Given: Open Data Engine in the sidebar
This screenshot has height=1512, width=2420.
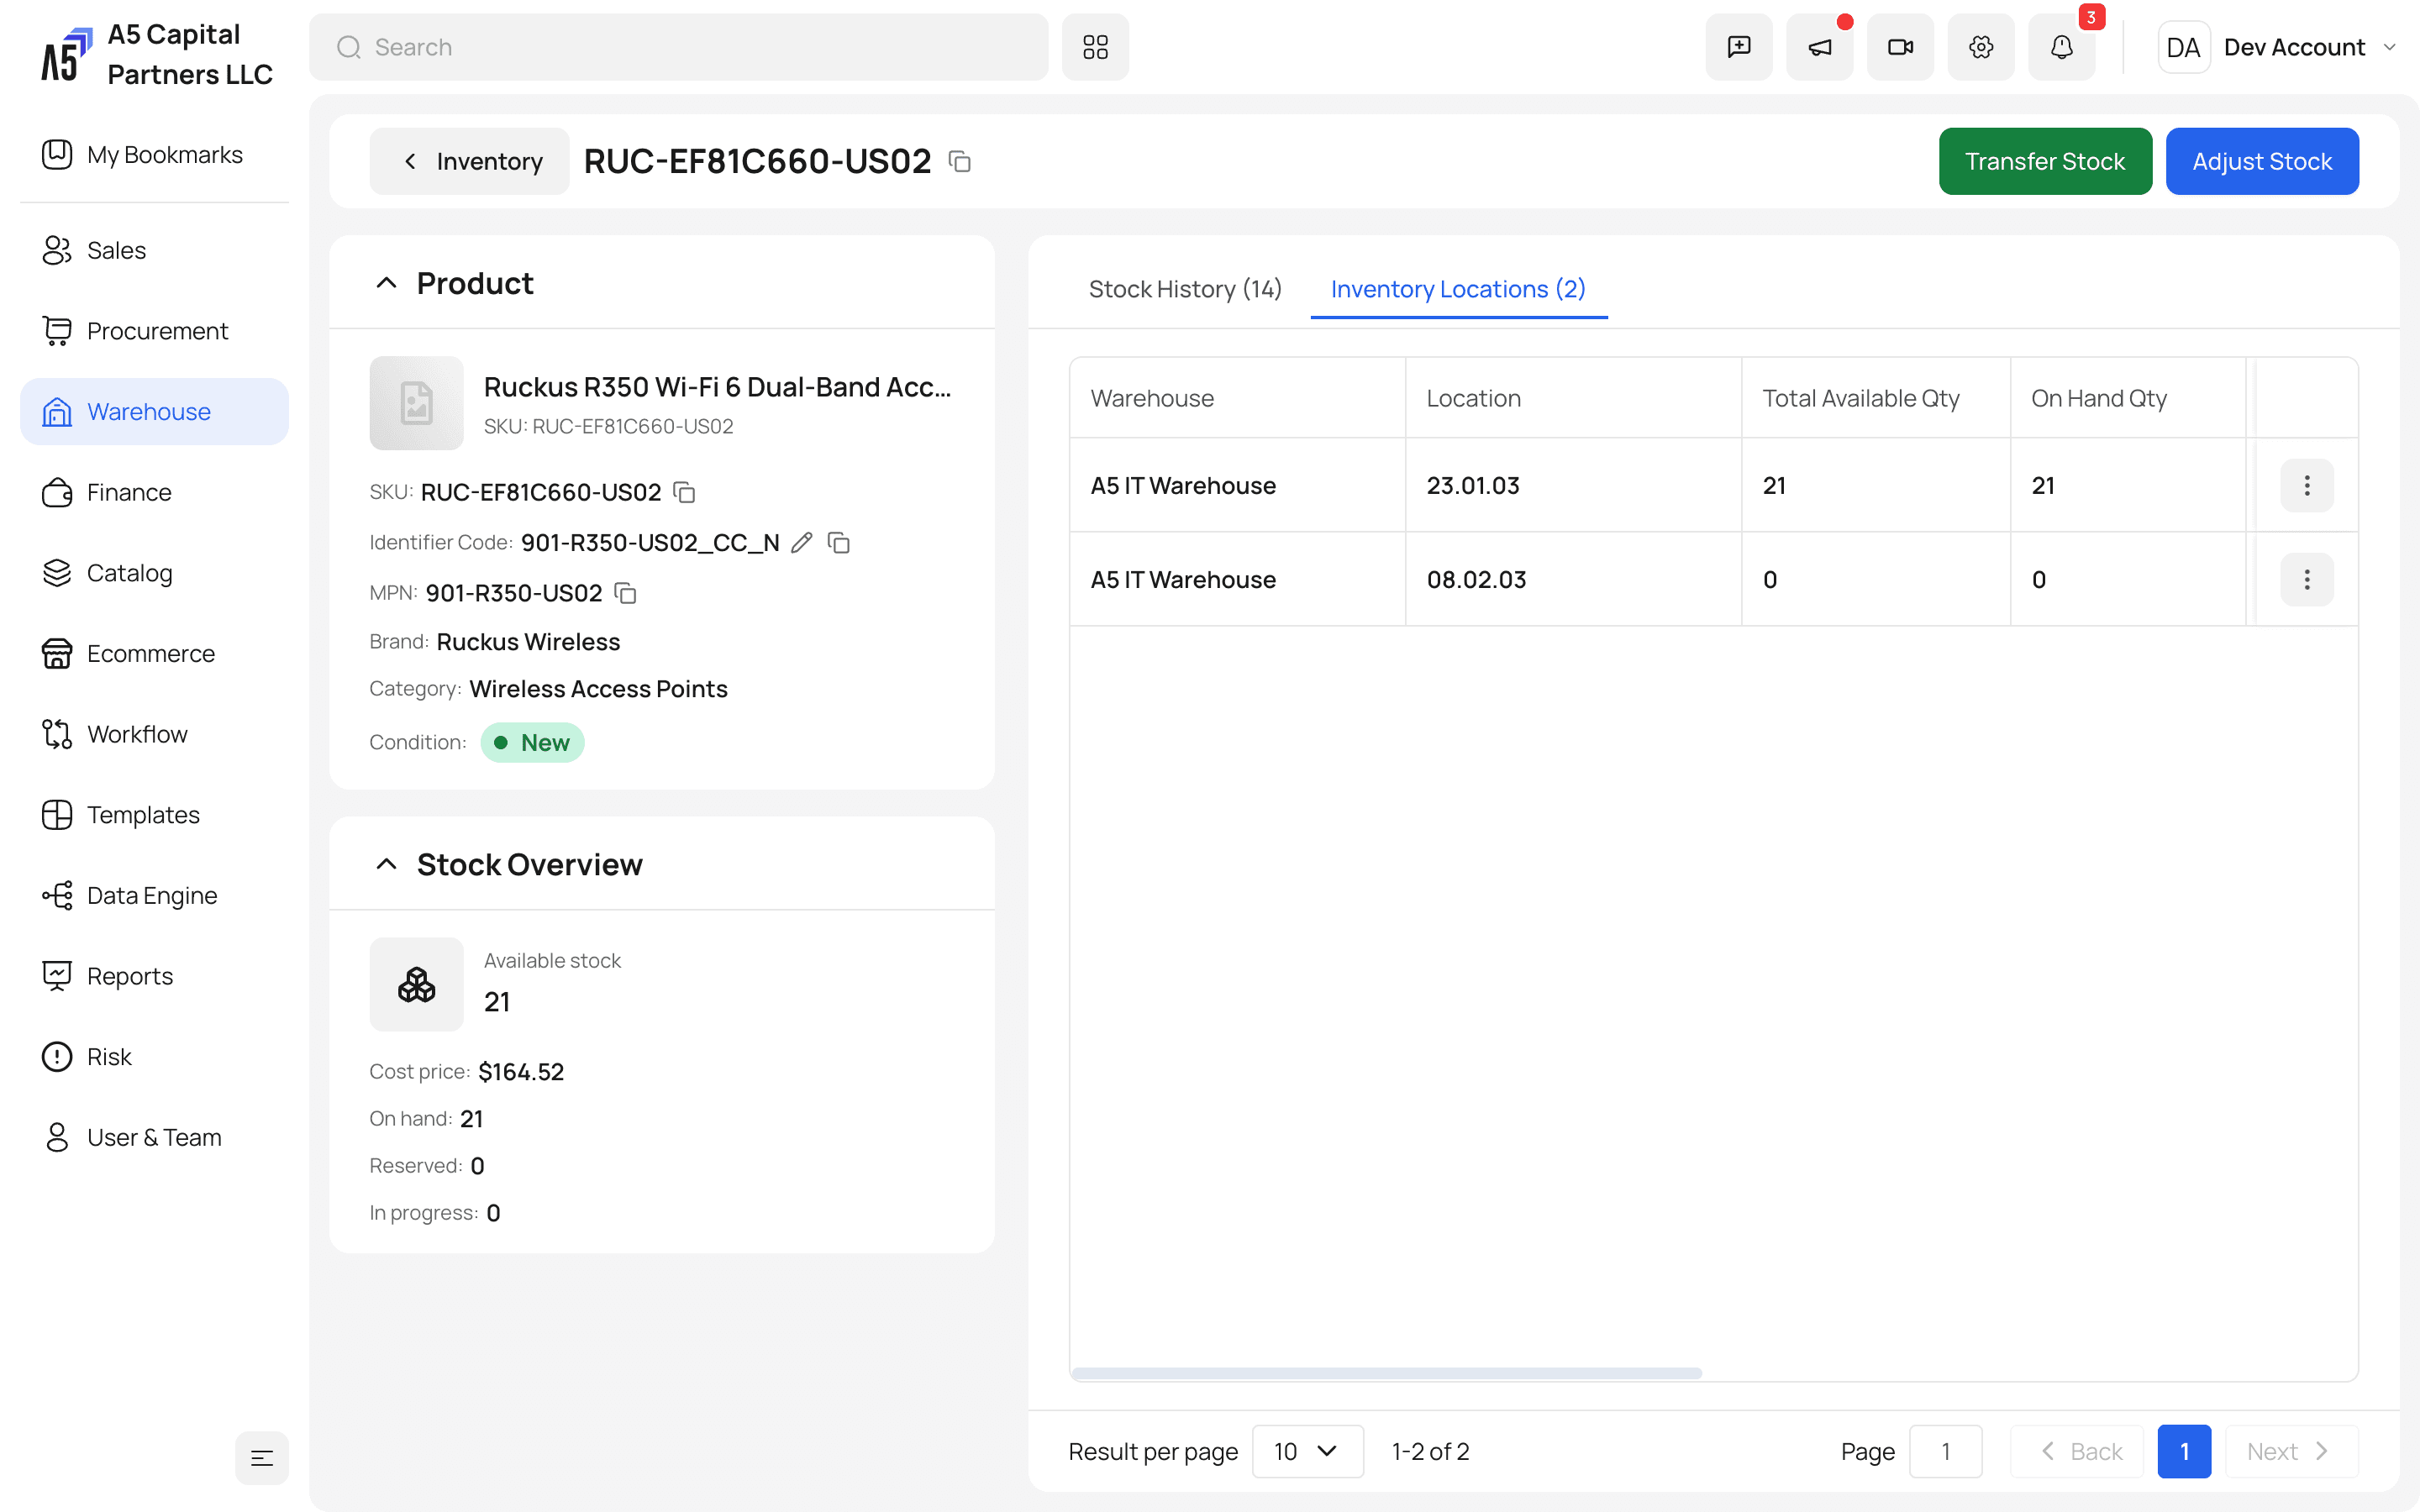Looking at the screenshot, I should 154,895.
